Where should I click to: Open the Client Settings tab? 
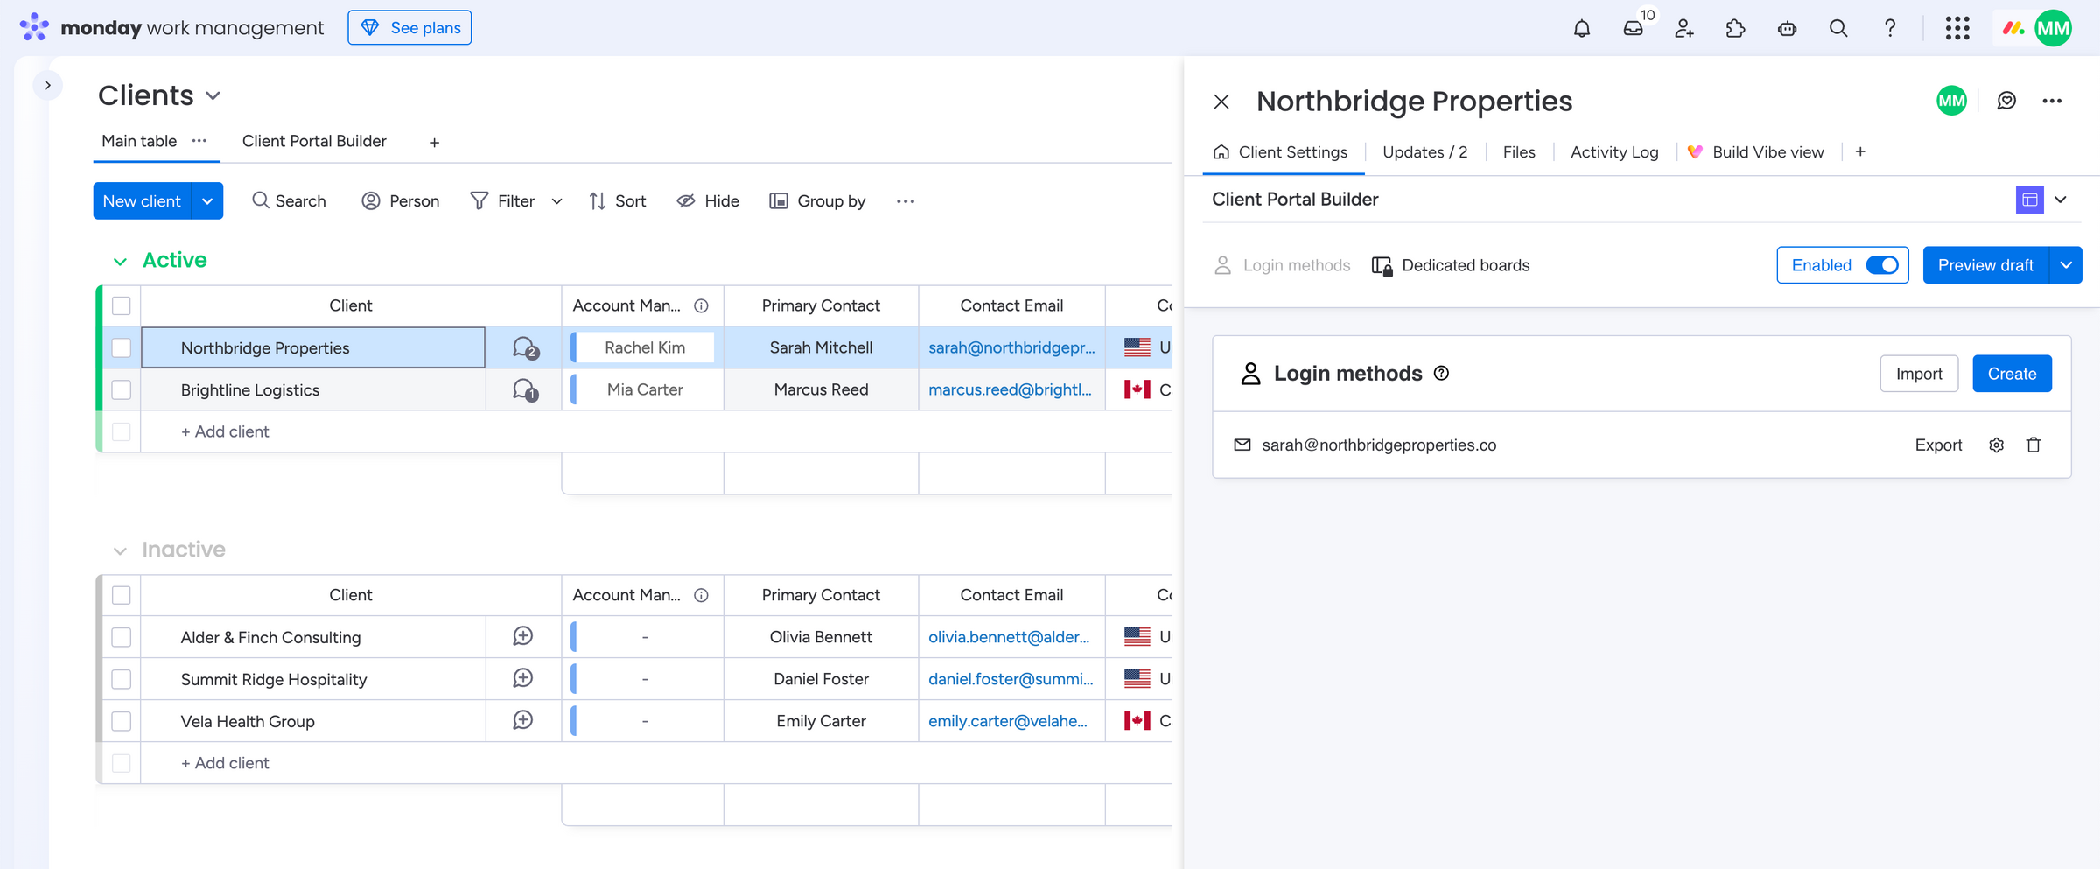1281,152
